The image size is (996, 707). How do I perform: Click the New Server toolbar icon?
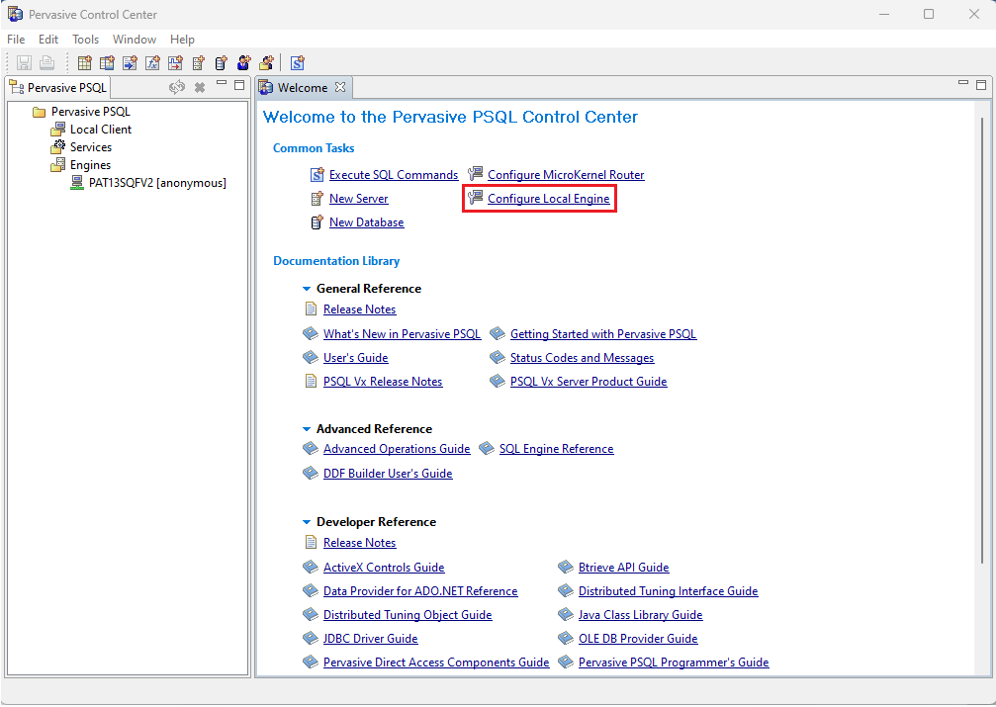(x=198, y=63)
